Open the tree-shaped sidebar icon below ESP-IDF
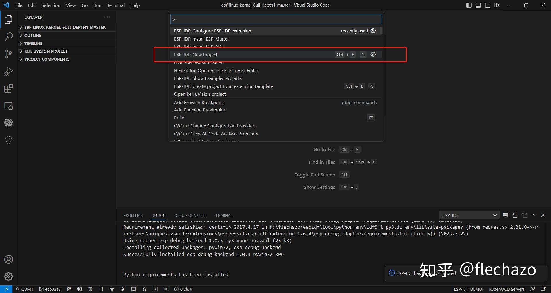This screenshot has height=293, width=551. [x=9, y=140]
